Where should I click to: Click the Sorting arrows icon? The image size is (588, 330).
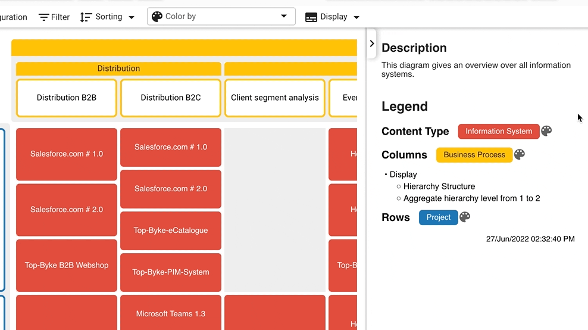coord(86,17)
